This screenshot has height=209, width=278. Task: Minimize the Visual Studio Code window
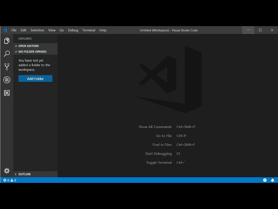[248, 30]
